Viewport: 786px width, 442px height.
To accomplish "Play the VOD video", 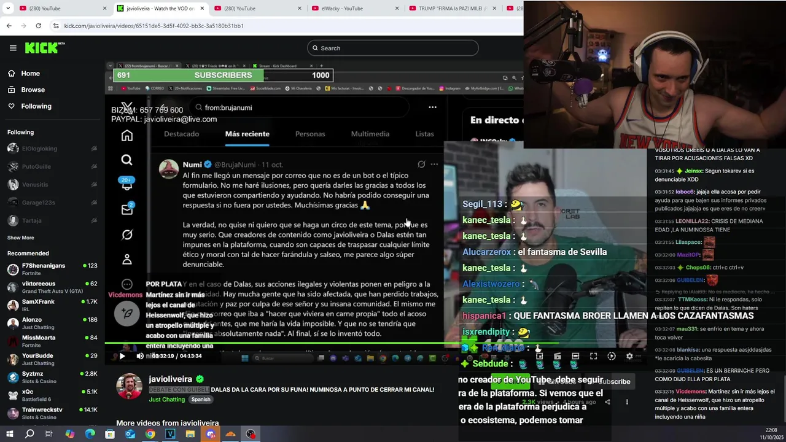I will 122,355.
